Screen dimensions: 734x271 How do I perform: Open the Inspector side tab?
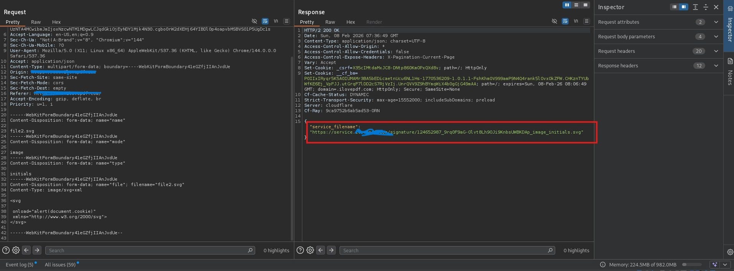[729, 26]
